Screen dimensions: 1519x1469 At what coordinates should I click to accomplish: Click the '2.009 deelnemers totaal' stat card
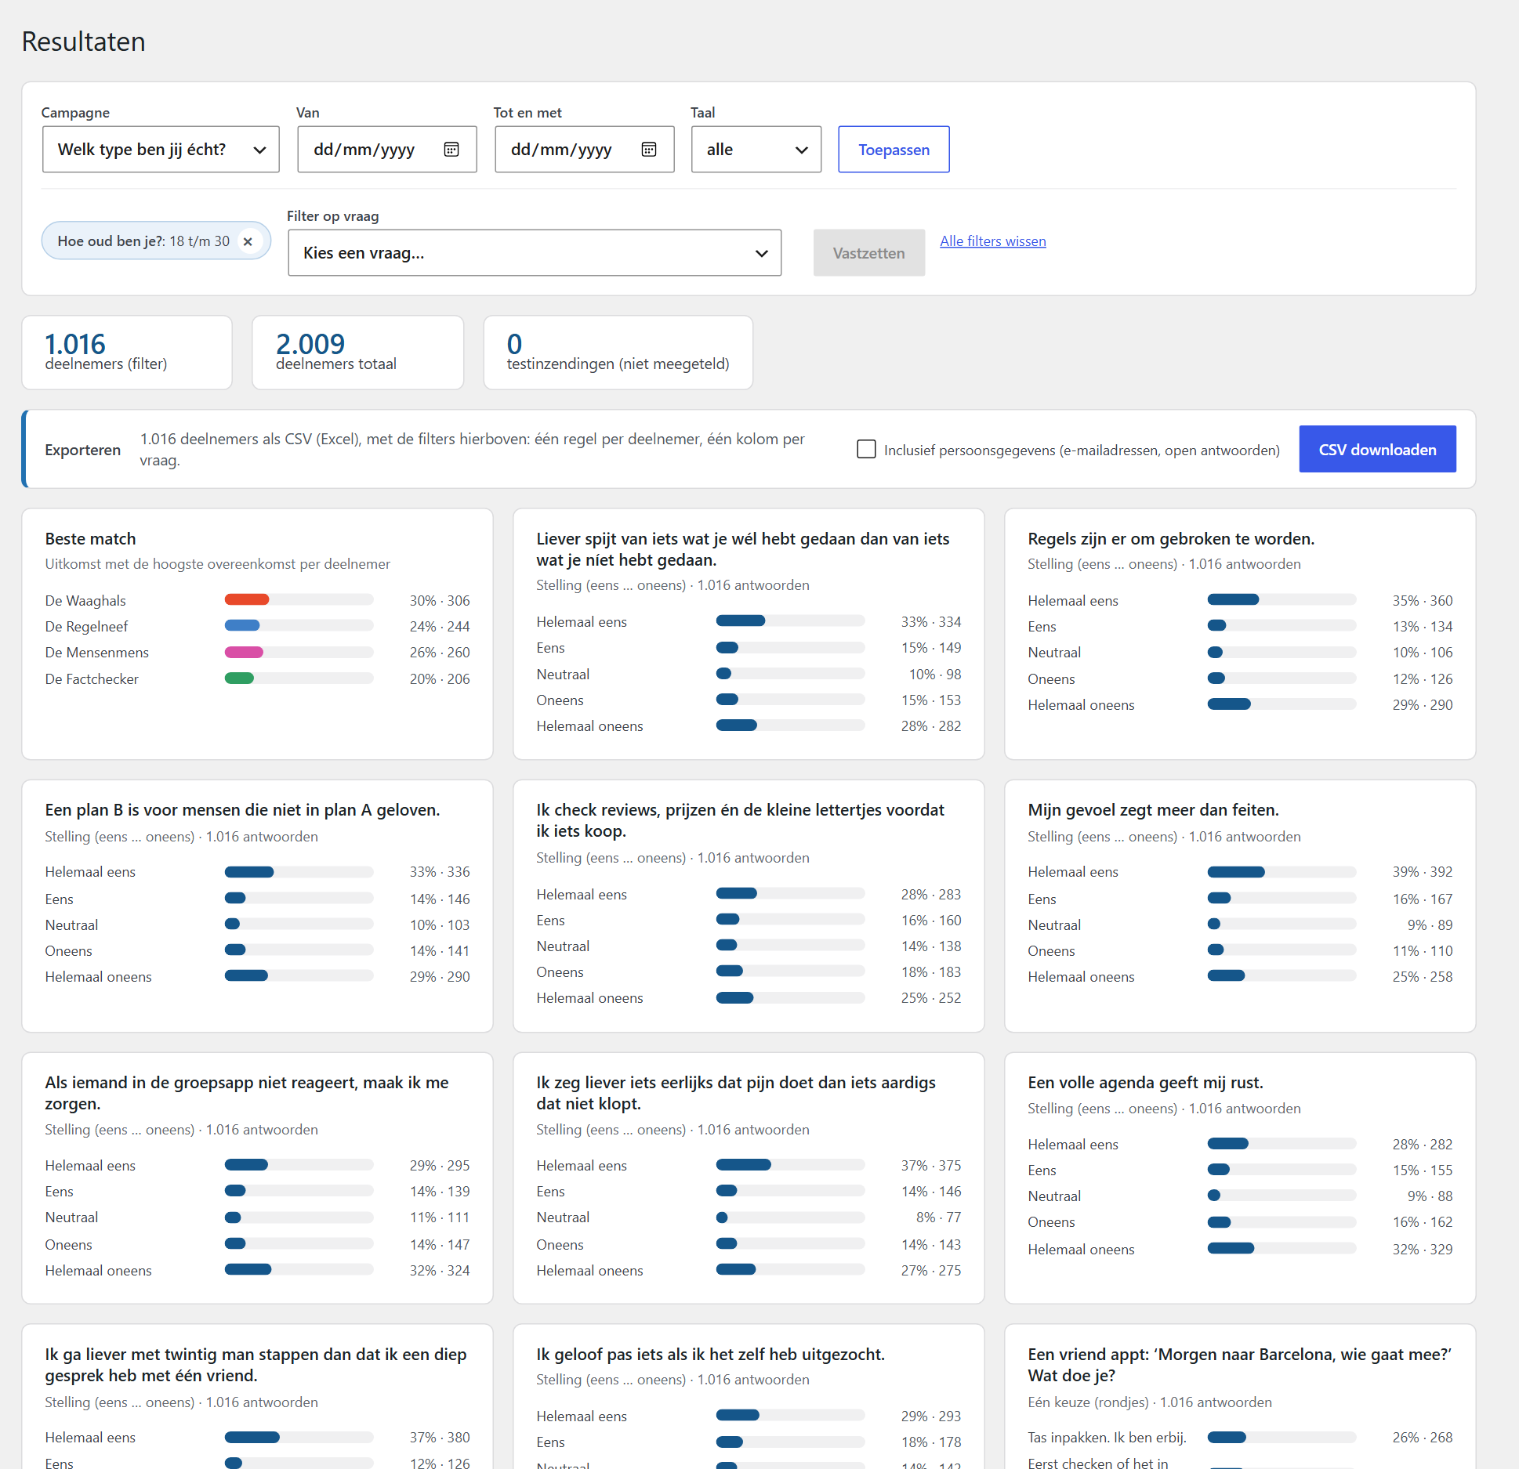point(358,353)
